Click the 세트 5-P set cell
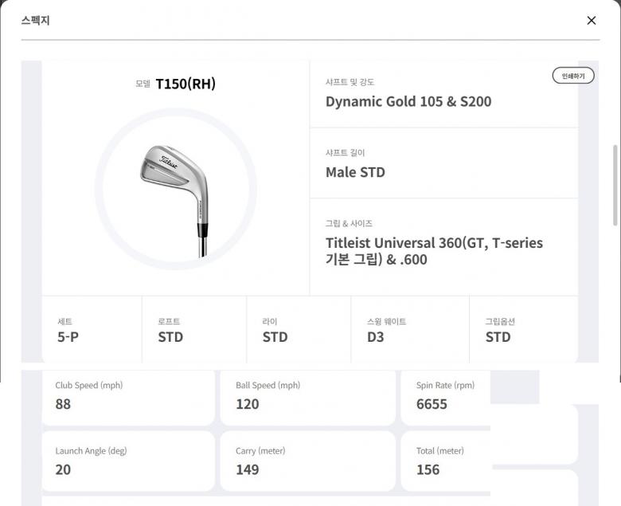621x506 pixels. click(91, 330)
